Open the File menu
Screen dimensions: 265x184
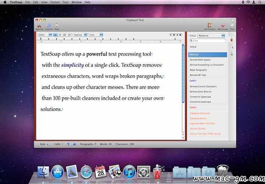click(x=27, y=2)
